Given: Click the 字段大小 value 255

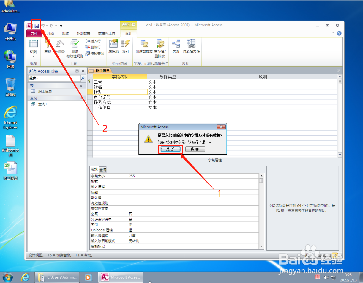Looking at the screenshot, I should click(x=193, y=176).
